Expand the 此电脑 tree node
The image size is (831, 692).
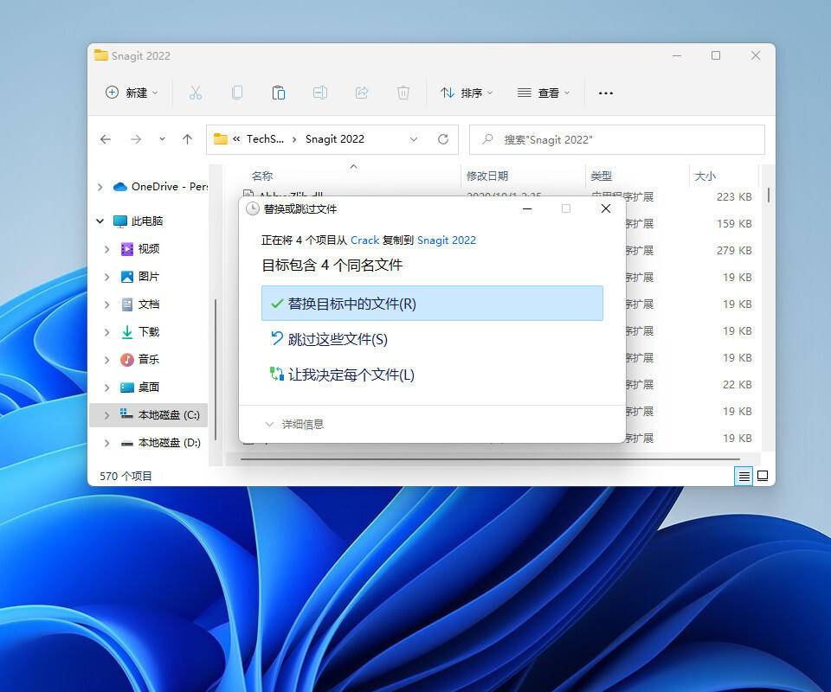coord(100,221)
